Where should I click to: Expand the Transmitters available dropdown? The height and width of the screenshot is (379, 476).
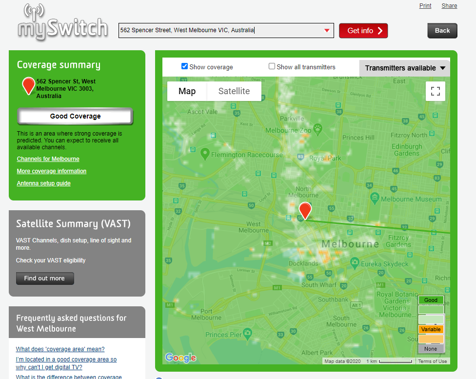point(405,68)
